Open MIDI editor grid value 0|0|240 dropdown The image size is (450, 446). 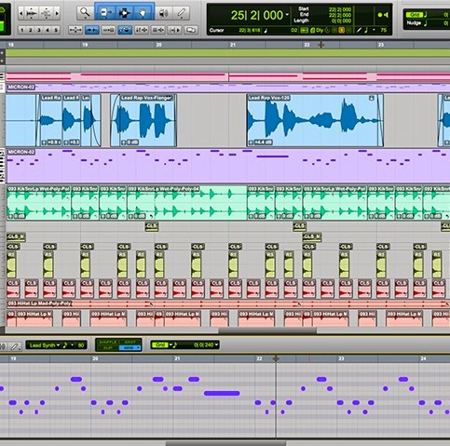216,345
